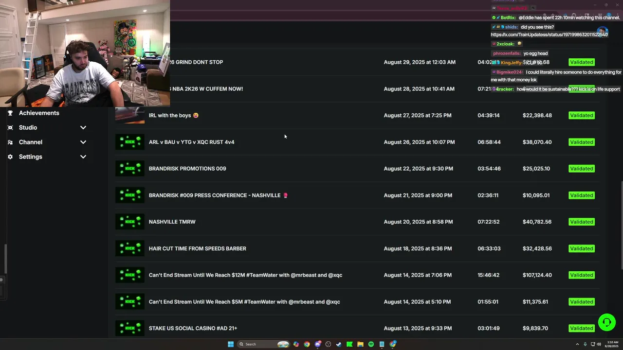Open the Notepad taskbar icon

coord(382,344)
